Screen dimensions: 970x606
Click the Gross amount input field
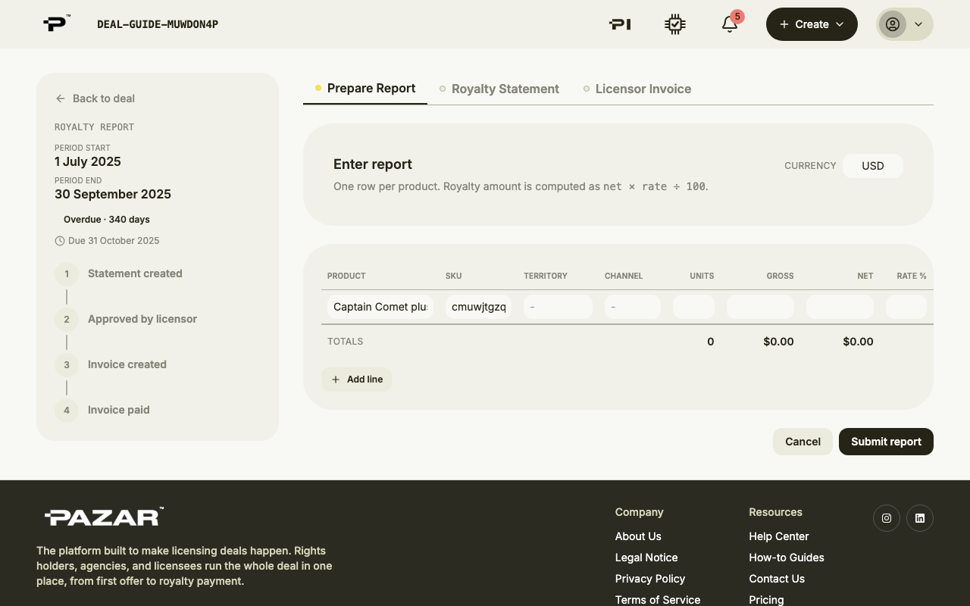pos(760,307)
